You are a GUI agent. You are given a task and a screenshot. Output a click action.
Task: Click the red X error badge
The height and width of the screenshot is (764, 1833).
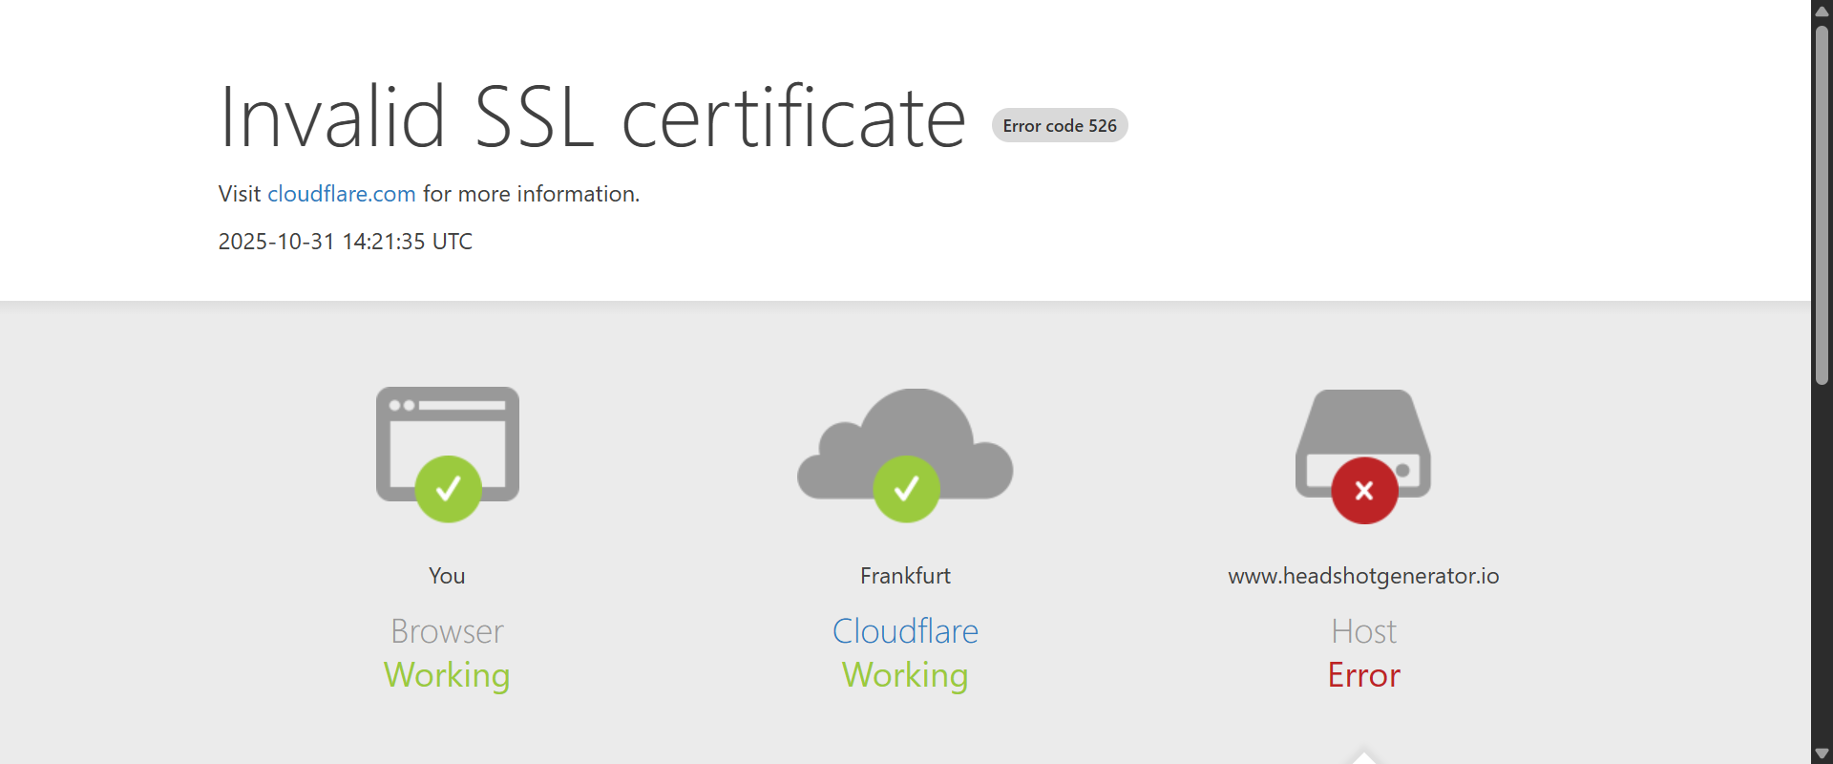(1364, 491)
